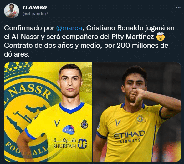
Task: Open the Cristiano Ronaldo Al-Nassr image
Action: point(48,112)
